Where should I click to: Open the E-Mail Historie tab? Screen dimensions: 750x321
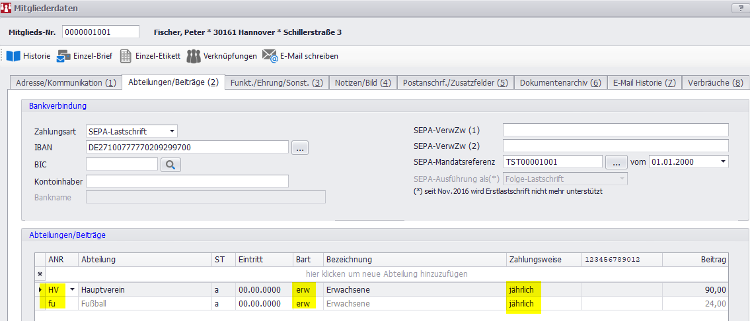click(x=644, y=83)
